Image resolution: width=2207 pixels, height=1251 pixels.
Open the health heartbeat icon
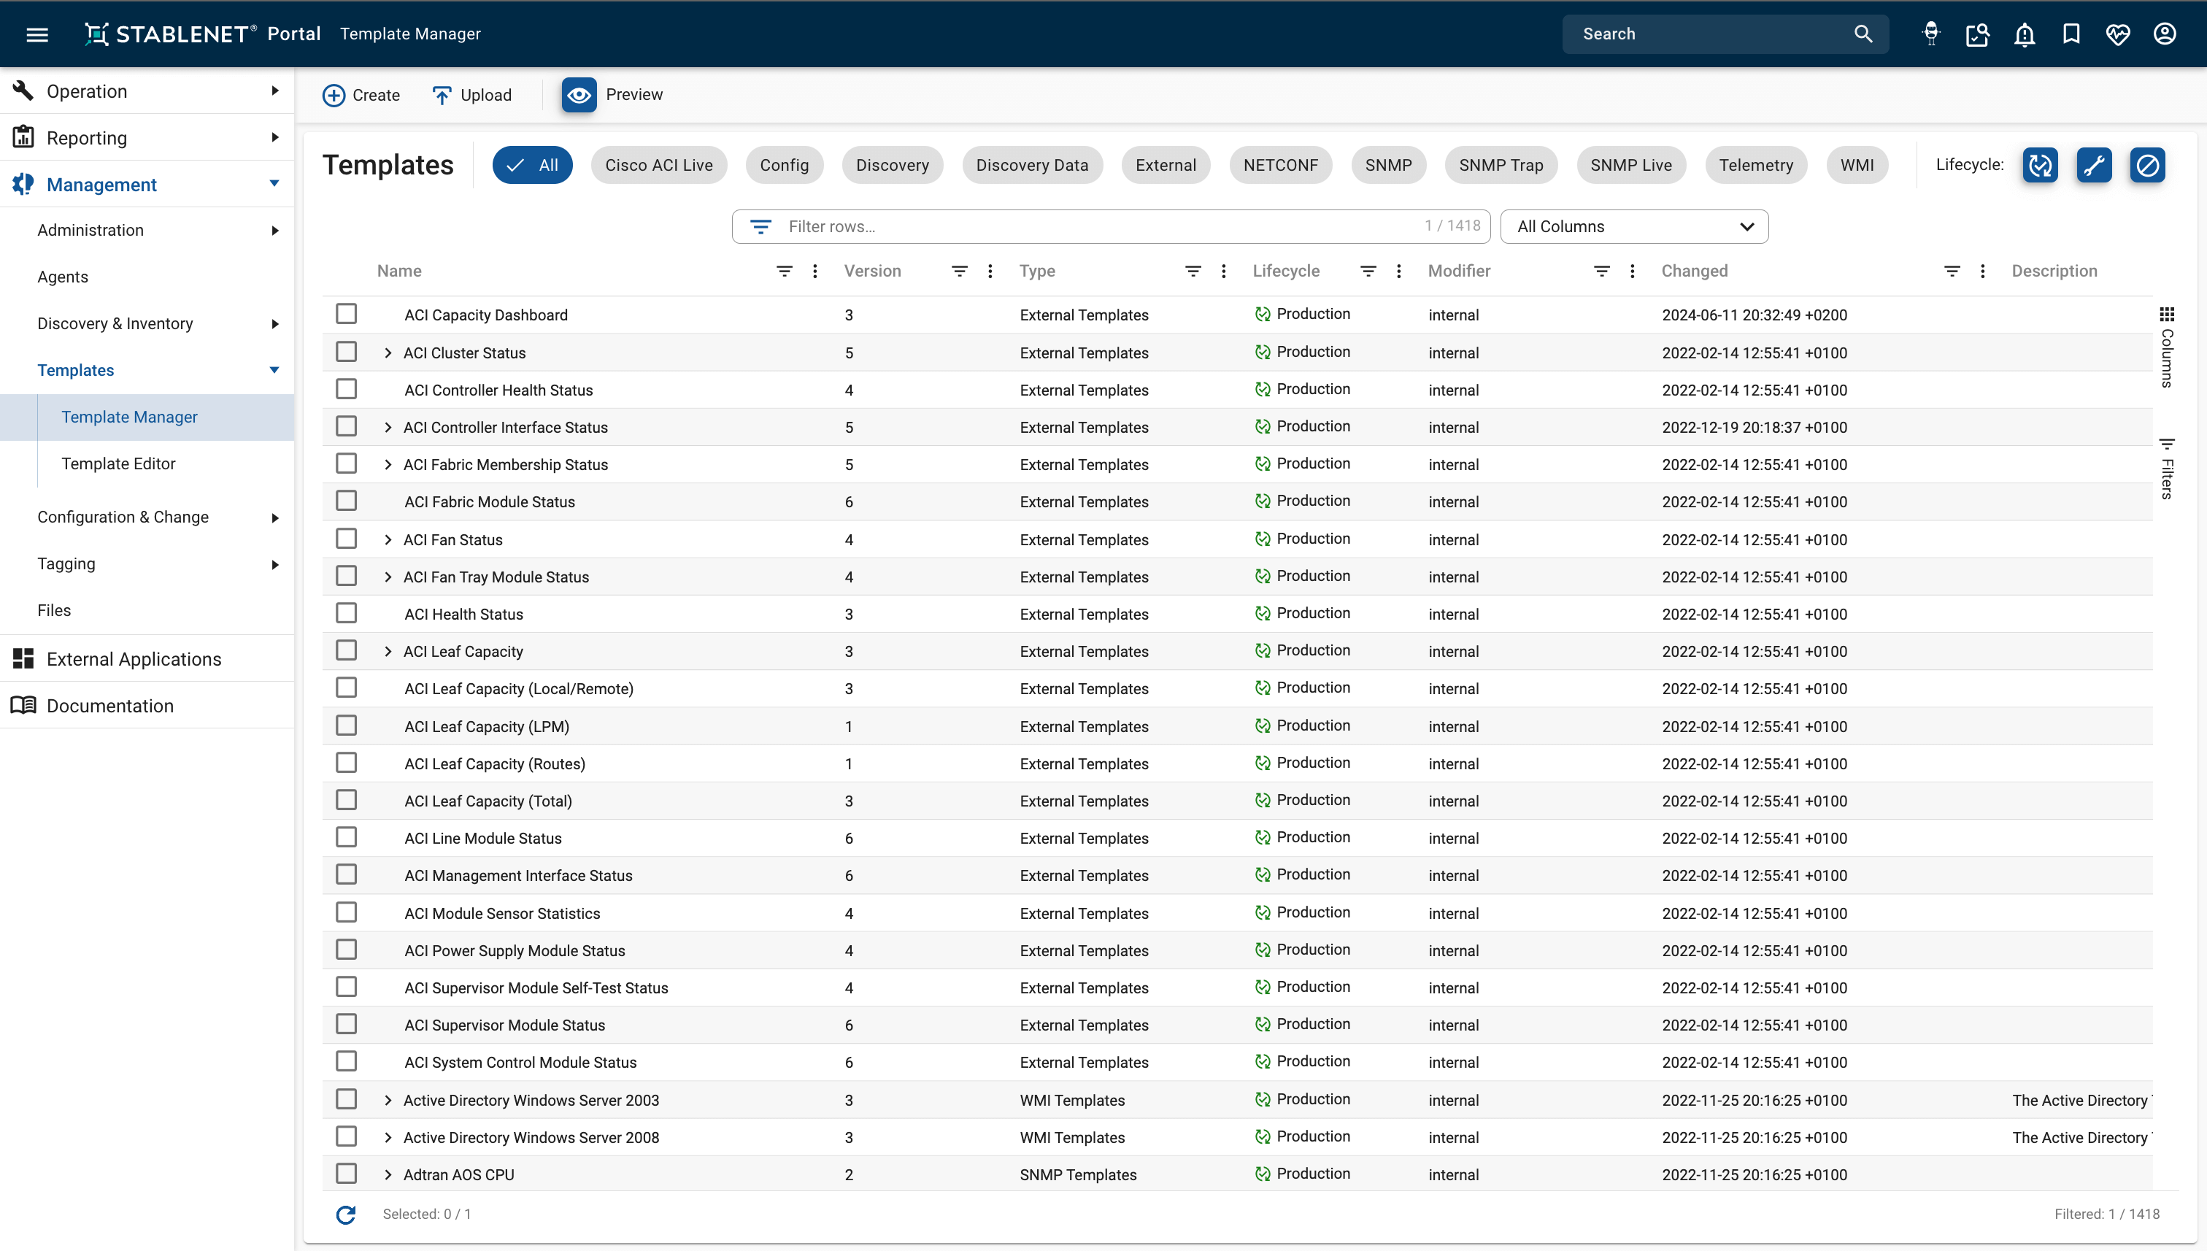coord(2118,34)
